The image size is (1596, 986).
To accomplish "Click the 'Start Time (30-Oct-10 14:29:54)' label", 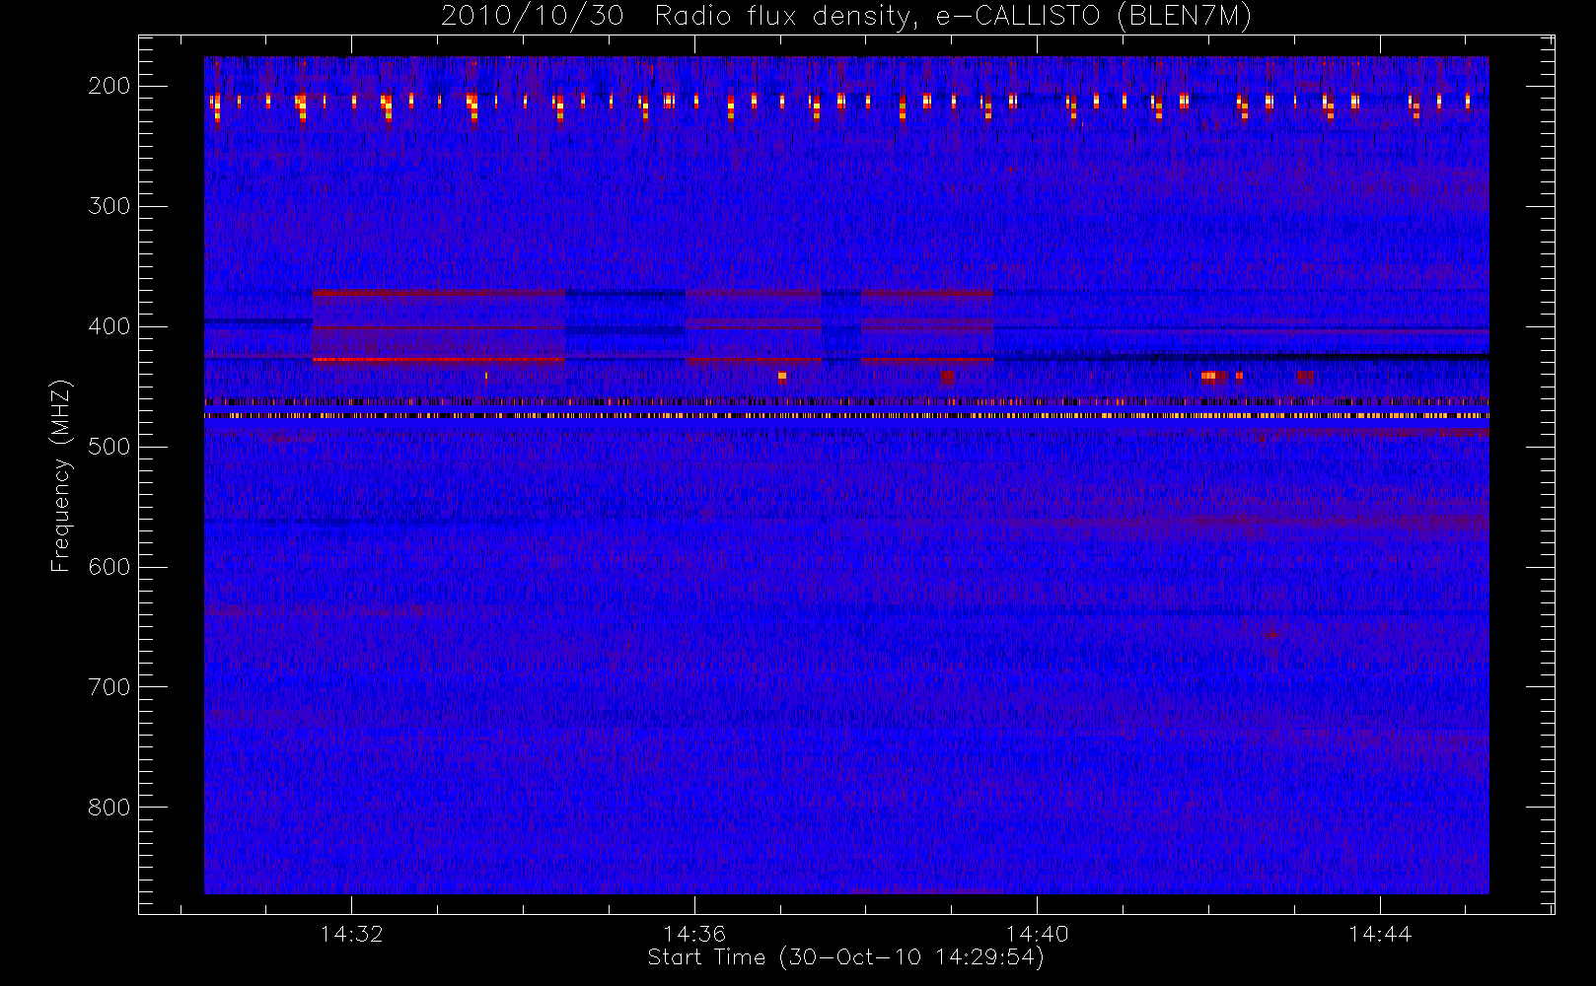I will (845, 957).
